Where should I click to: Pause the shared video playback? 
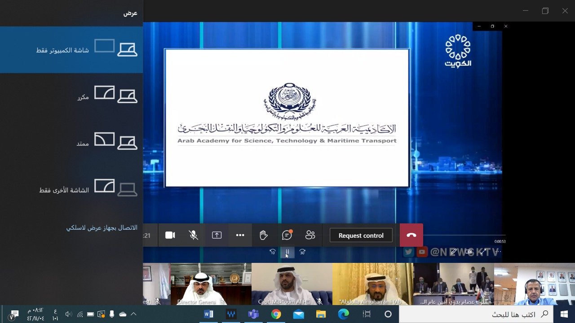[x=287, y=253]
